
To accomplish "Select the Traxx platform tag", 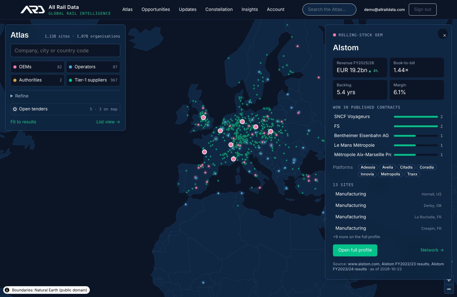I will [x=412, y=174].
